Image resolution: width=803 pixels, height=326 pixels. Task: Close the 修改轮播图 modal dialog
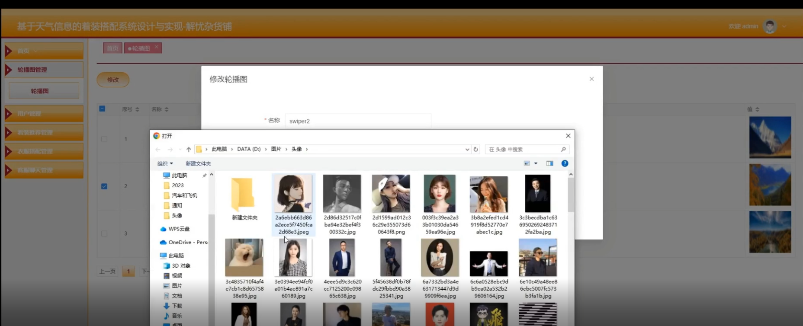pos(591,79)
